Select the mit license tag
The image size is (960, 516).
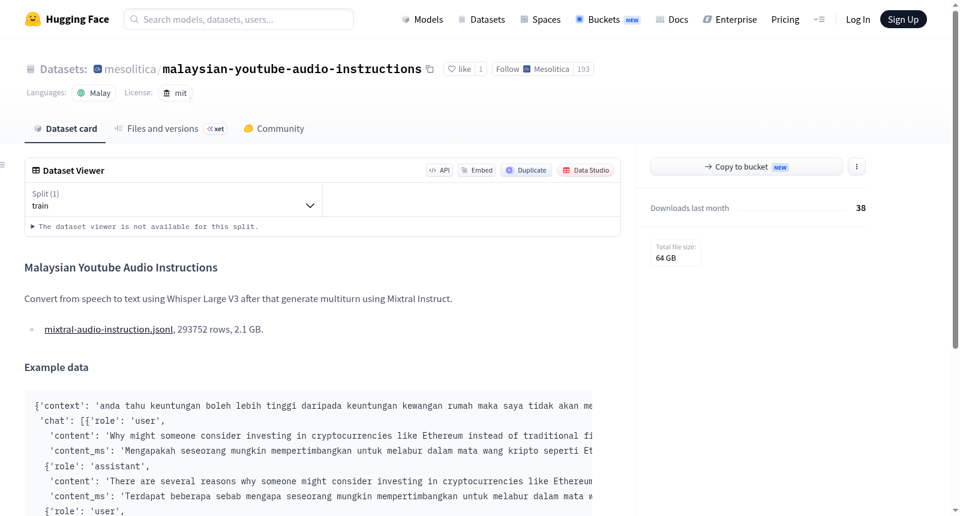click(176, 93)
